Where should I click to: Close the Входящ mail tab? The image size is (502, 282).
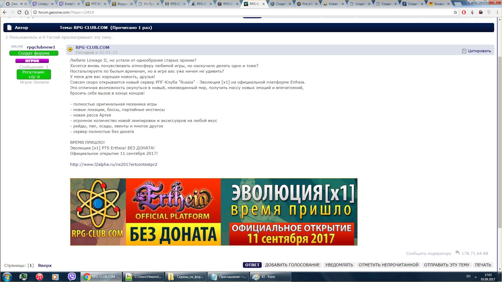(x=448, y=4)
